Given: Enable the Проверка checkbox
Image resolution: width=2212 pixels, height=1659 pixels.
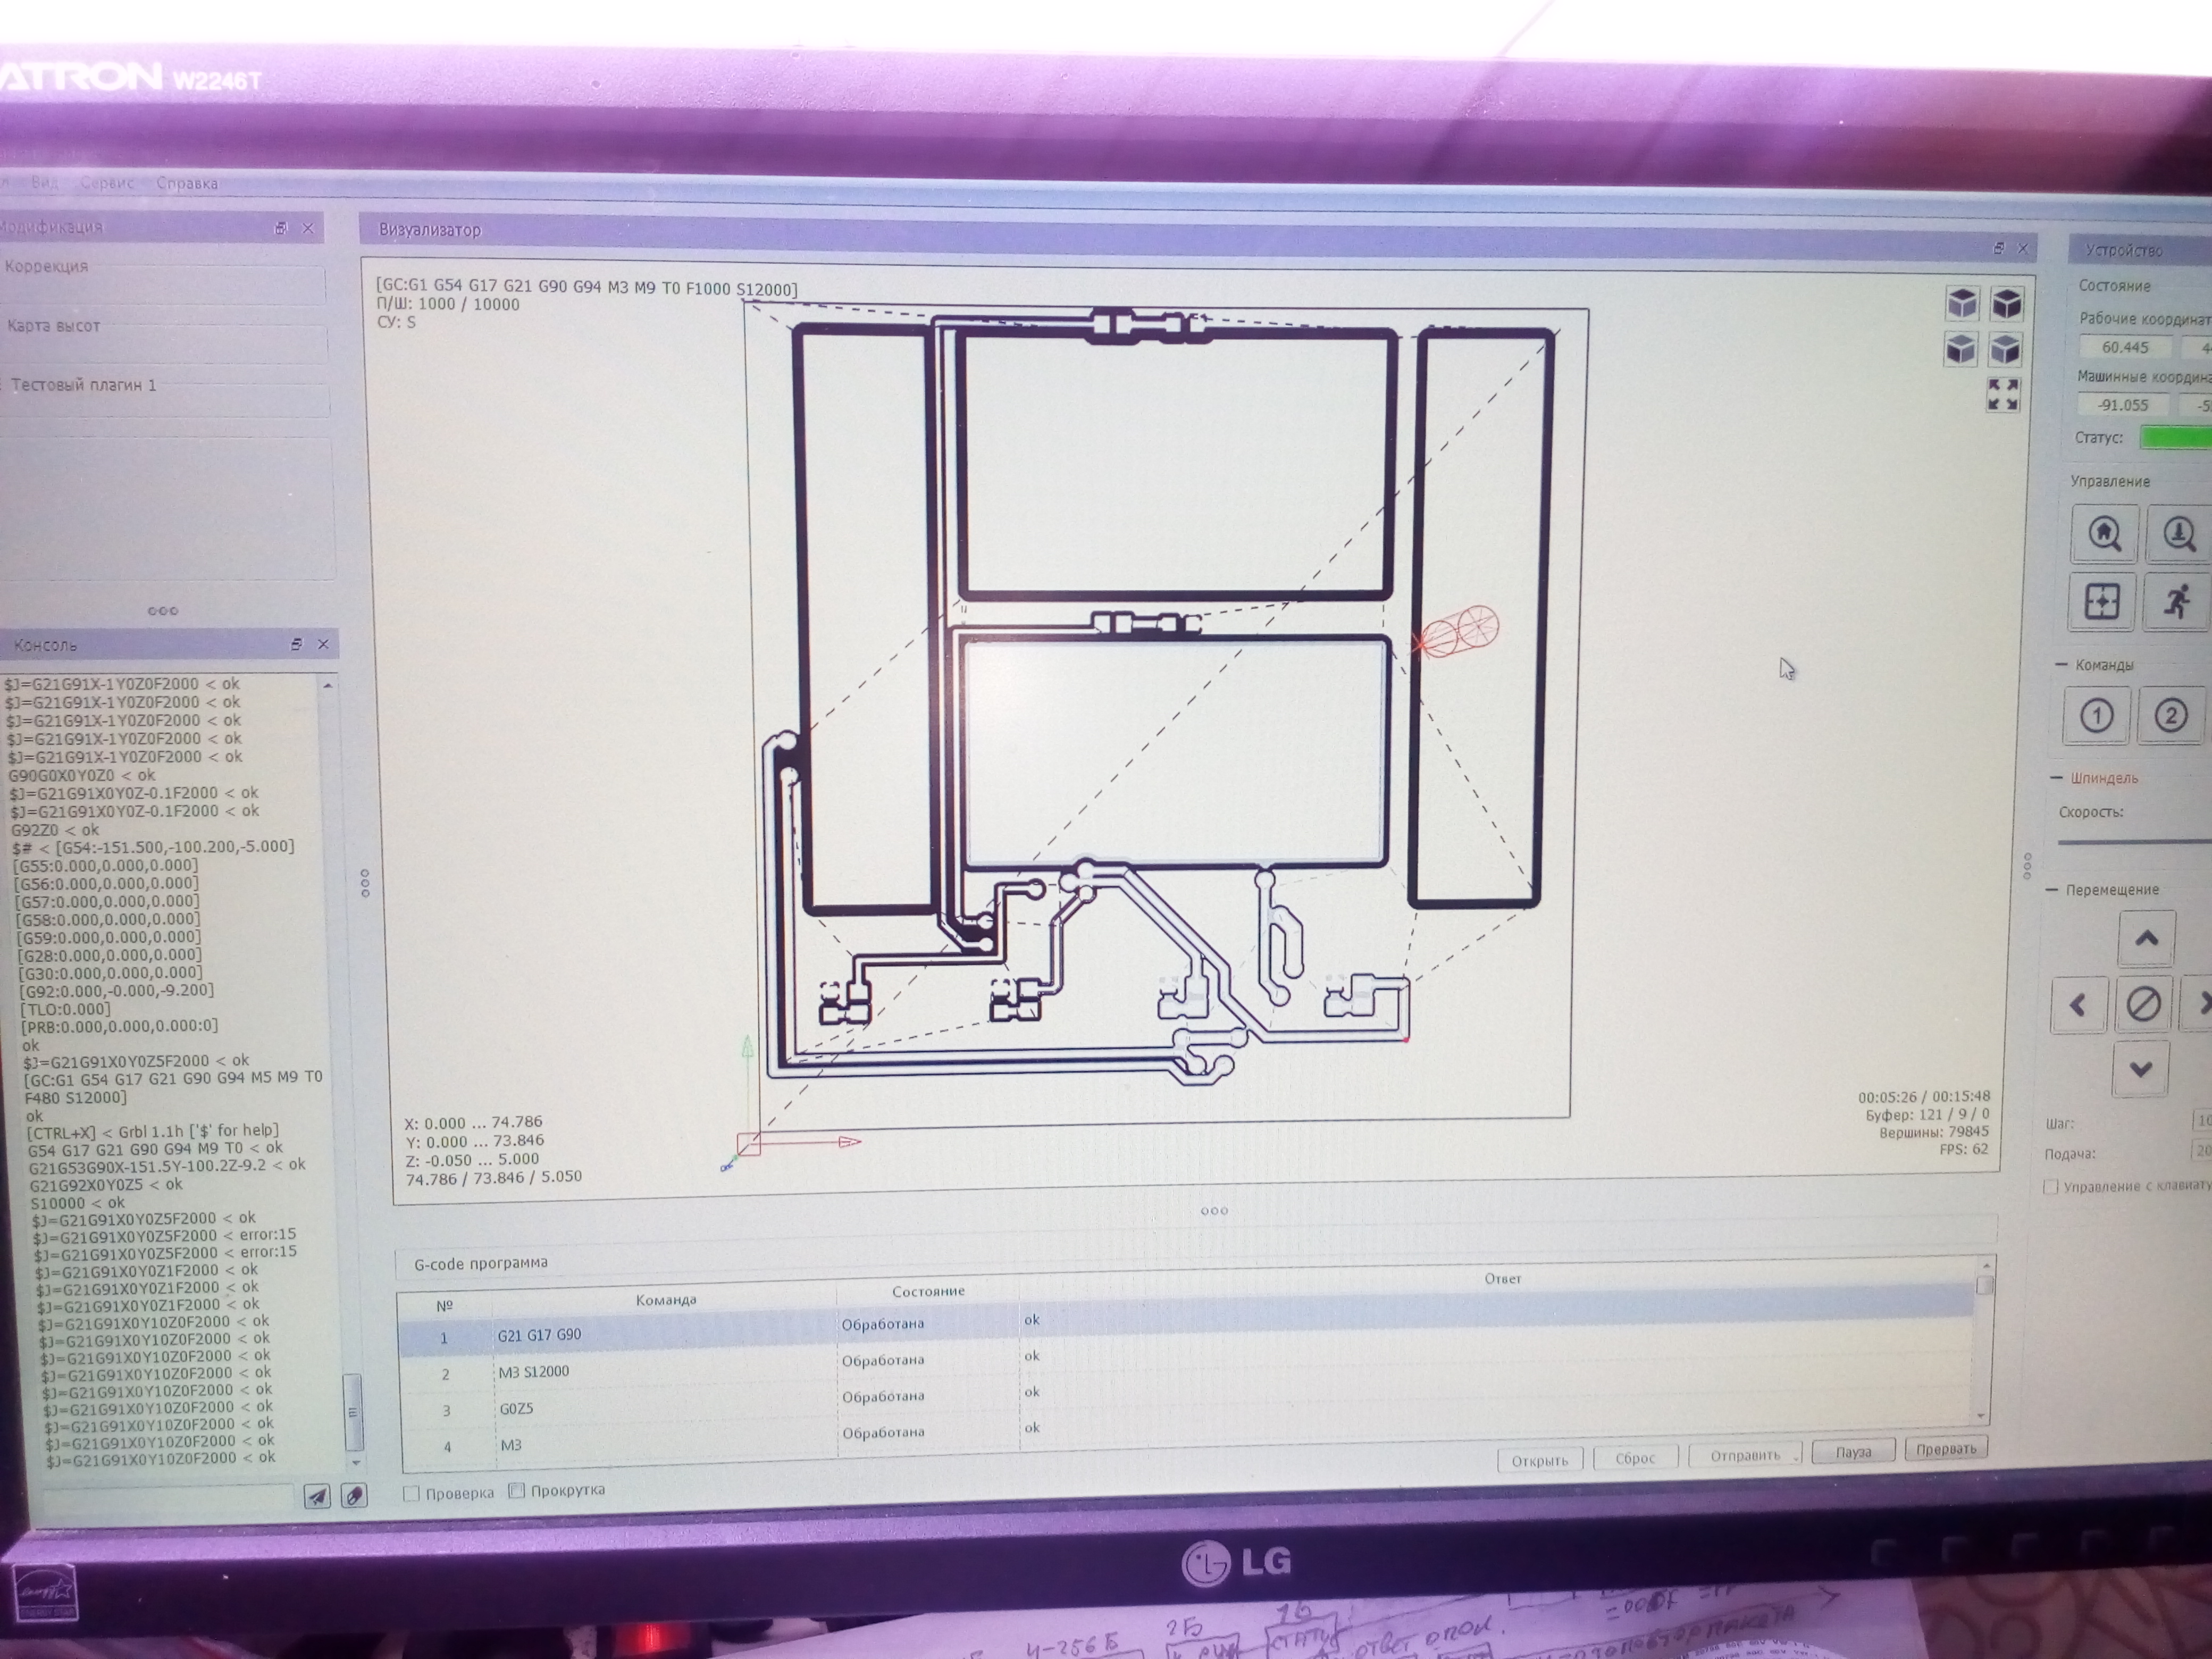Looking at the screenshot, I should coord(411,1494).
